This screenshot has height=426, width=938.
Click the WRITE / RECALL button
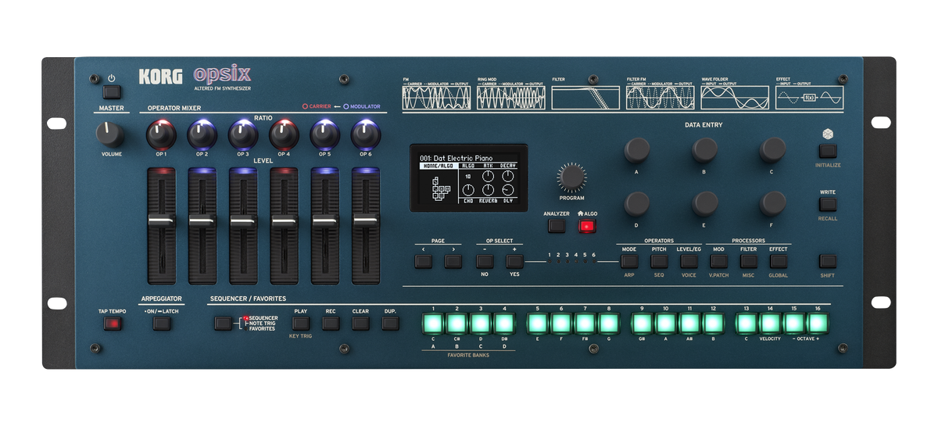tap(828, 204)
